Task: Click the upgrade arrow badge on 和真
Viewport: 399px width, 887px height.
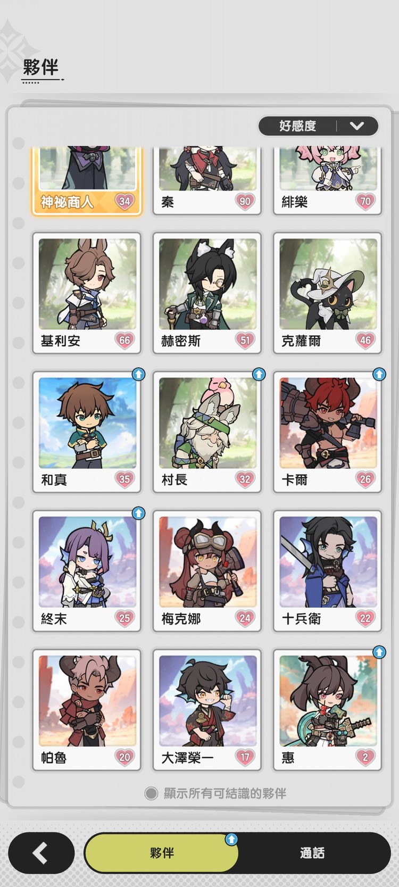Action: click(138, 374)
